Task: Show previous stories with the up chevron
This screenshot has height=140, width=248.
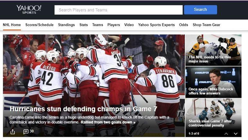Action: click(x=226, y=134)
